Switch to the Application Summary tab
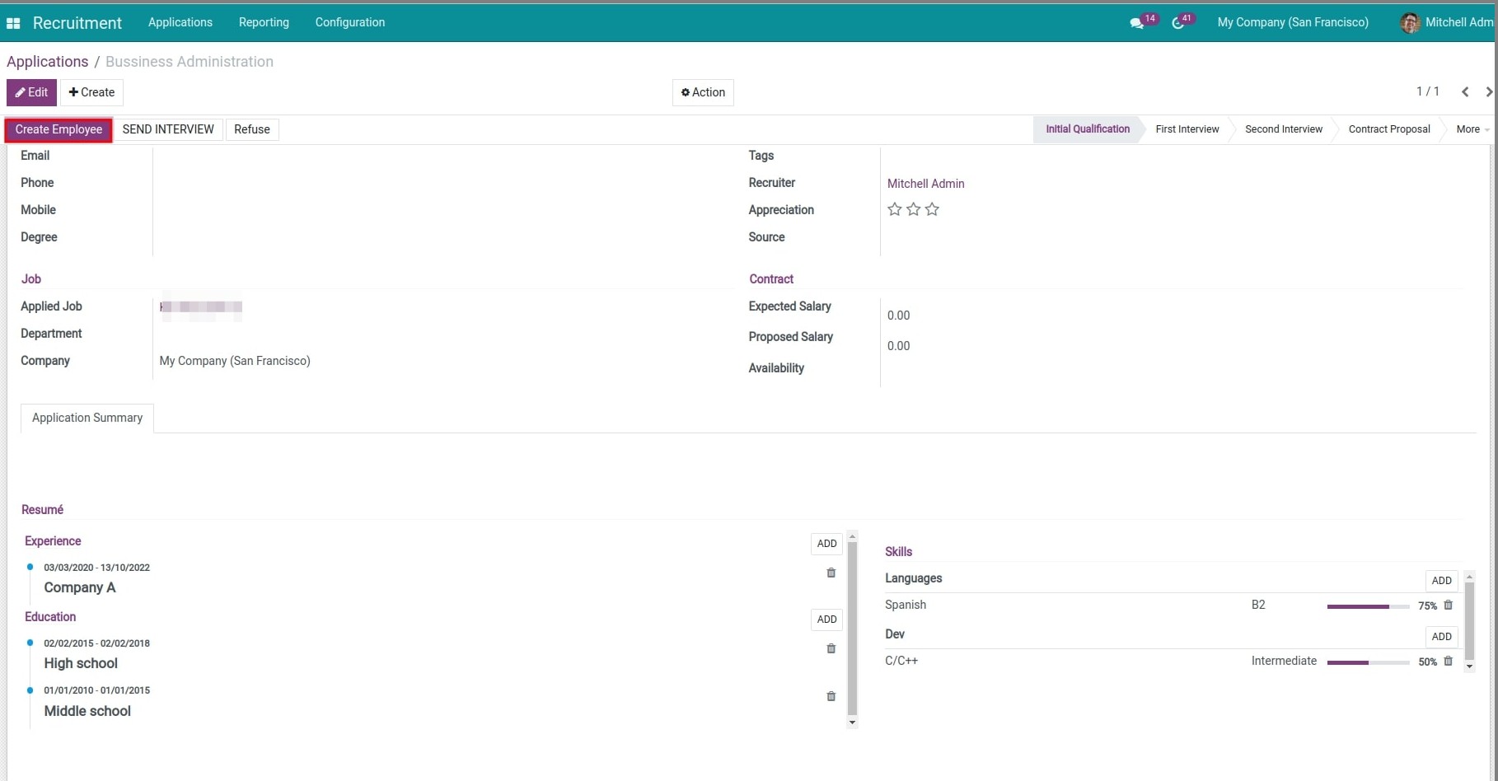Viewport: 1498px width, 781px height. tap(87, 418)
